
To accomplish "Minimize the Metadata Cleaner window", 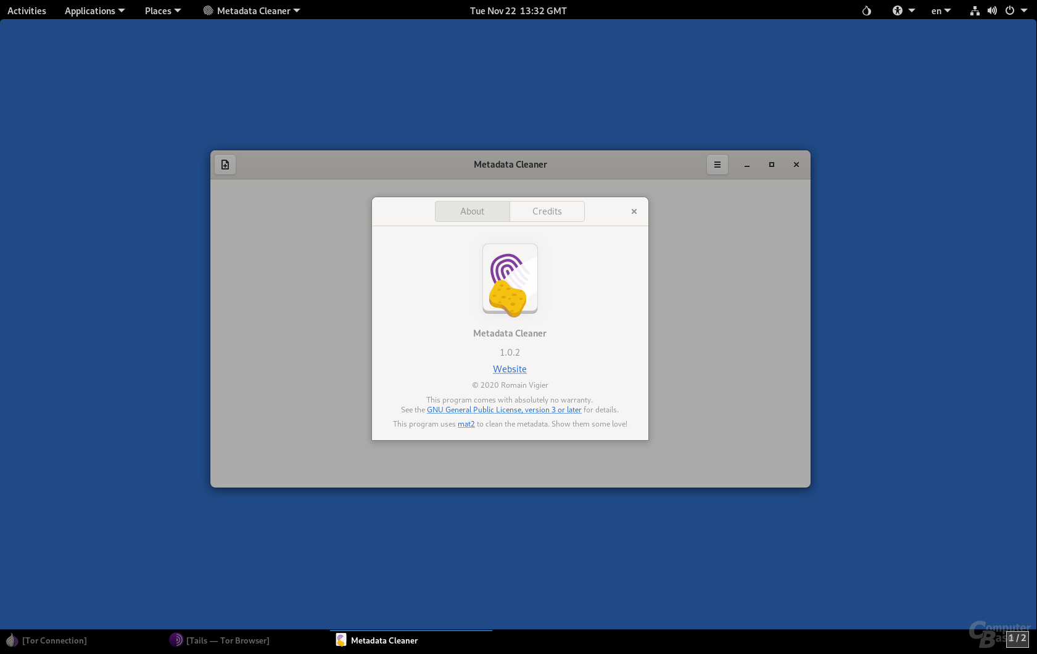I will [747, 165].
